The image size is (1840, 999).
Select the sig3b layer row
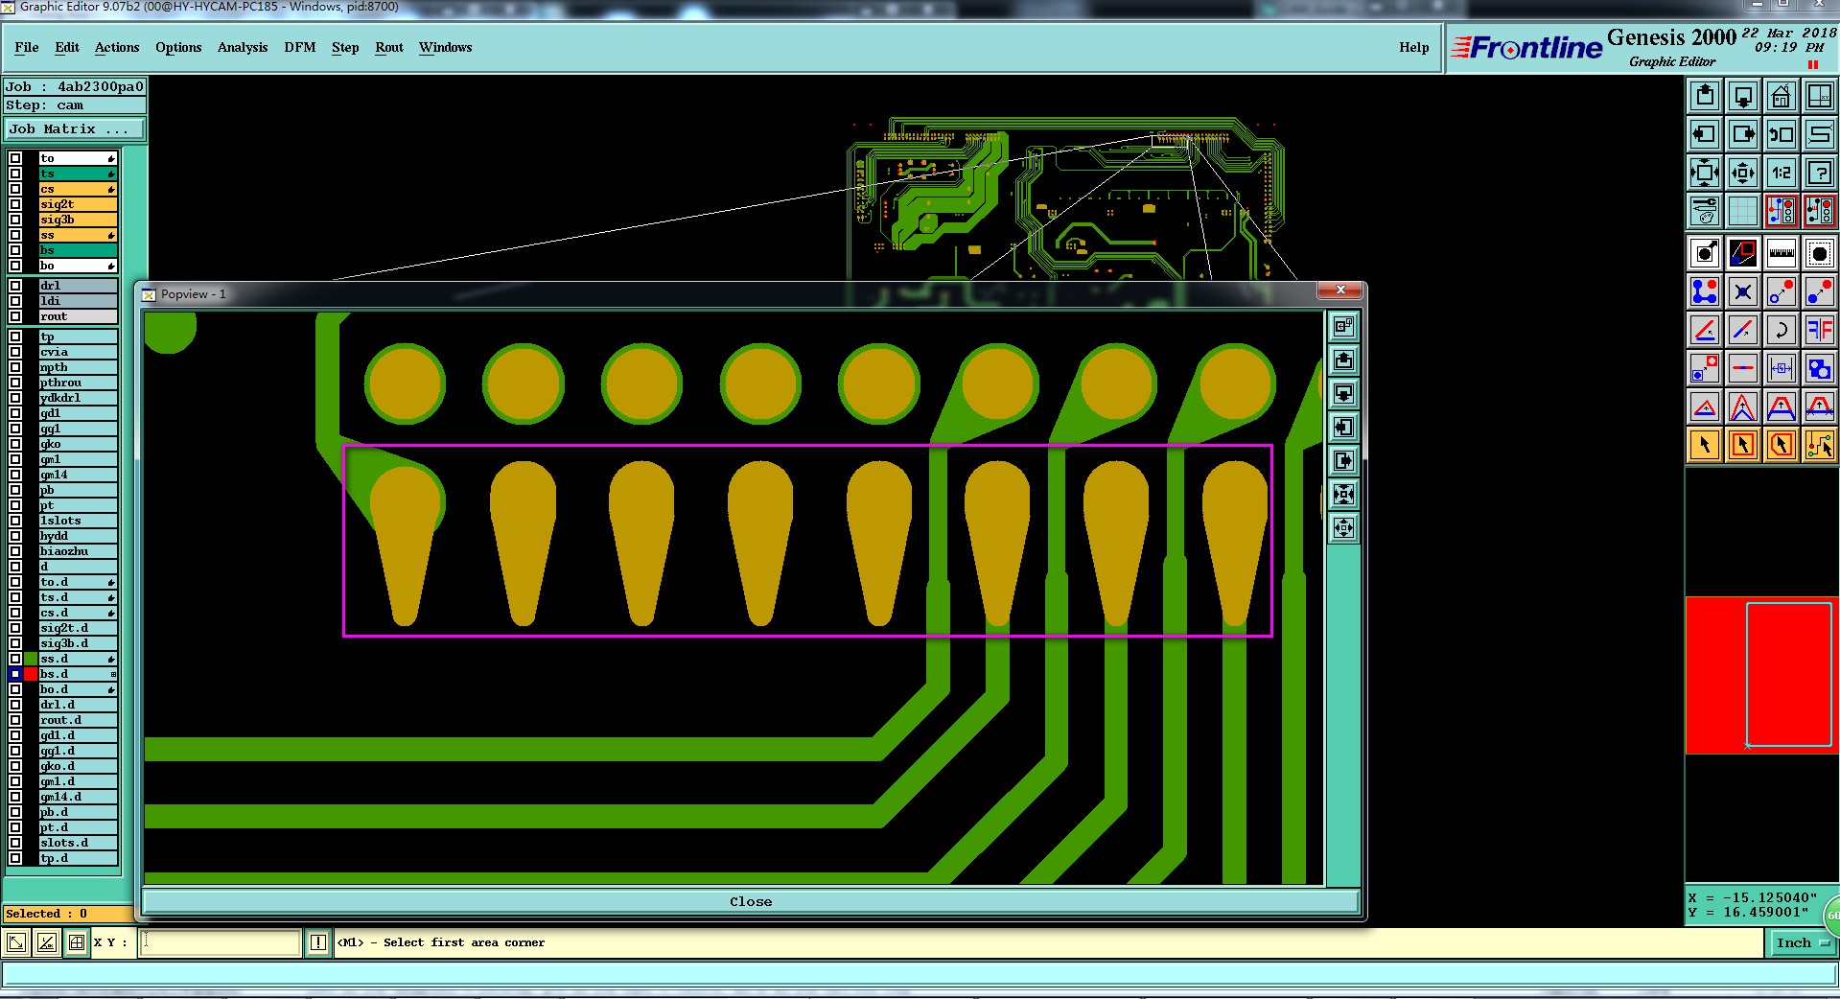coord(78,220)
